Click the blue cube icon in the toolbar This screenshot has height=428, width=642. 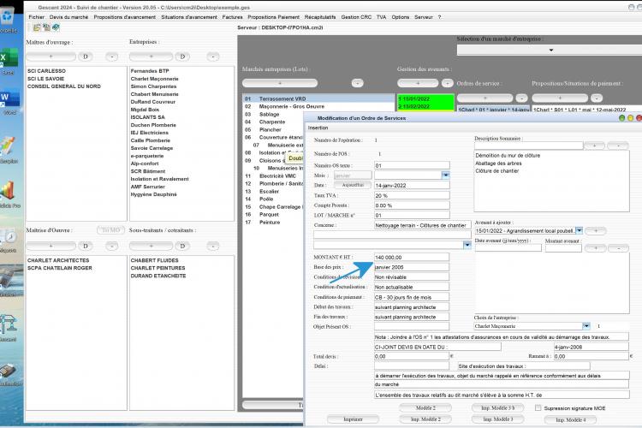coord(56,27)
